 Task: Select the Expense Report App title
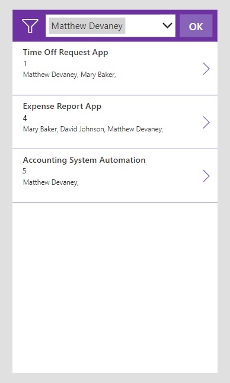click(x=62, y=106)
